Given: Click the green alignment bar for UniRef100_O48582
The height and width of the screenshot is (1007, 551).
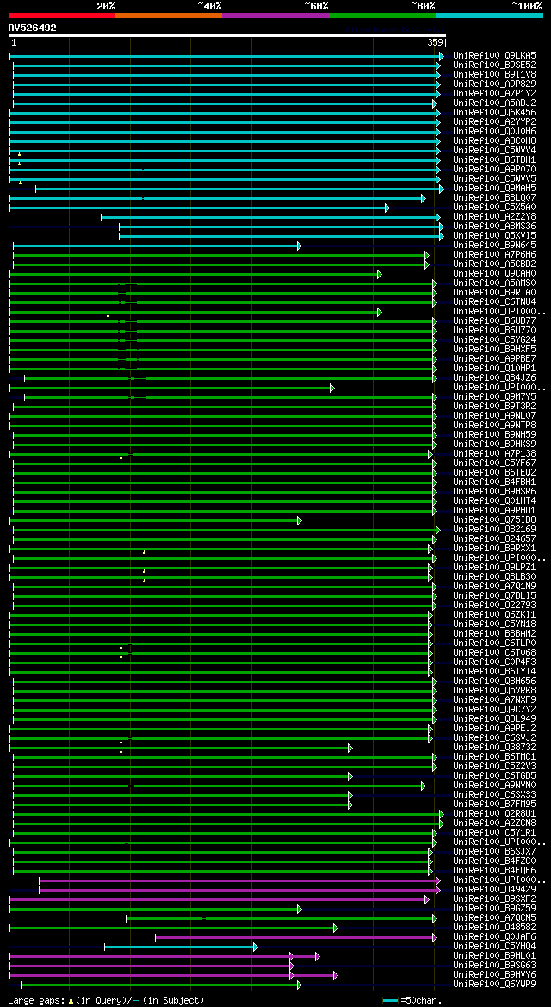Looking at the screenshot, I should 173,928.
